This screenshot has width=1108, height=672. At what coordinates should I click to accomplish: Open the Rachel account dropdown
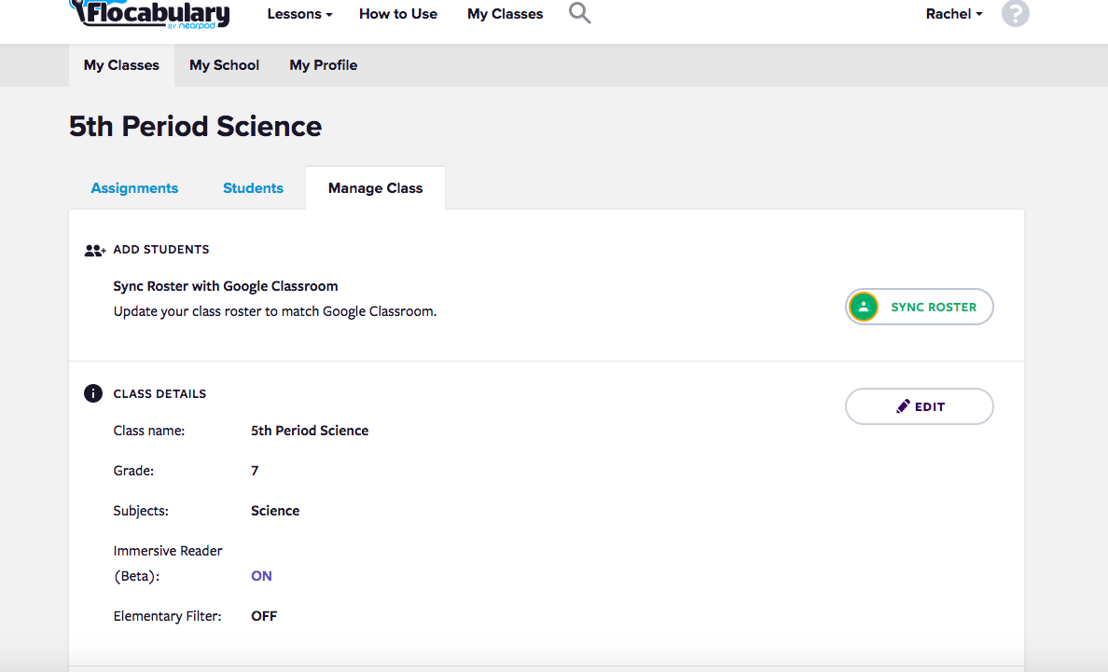[x=953, y=14]
